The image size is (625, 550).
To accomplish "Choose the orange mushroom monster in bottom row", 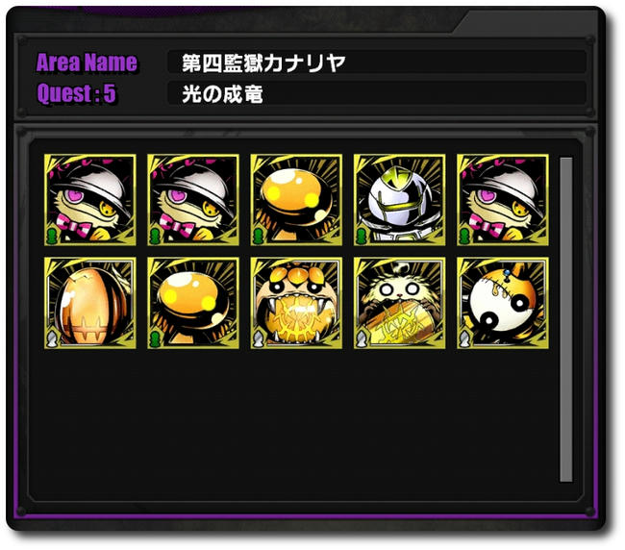I will (x=193, y=303).
